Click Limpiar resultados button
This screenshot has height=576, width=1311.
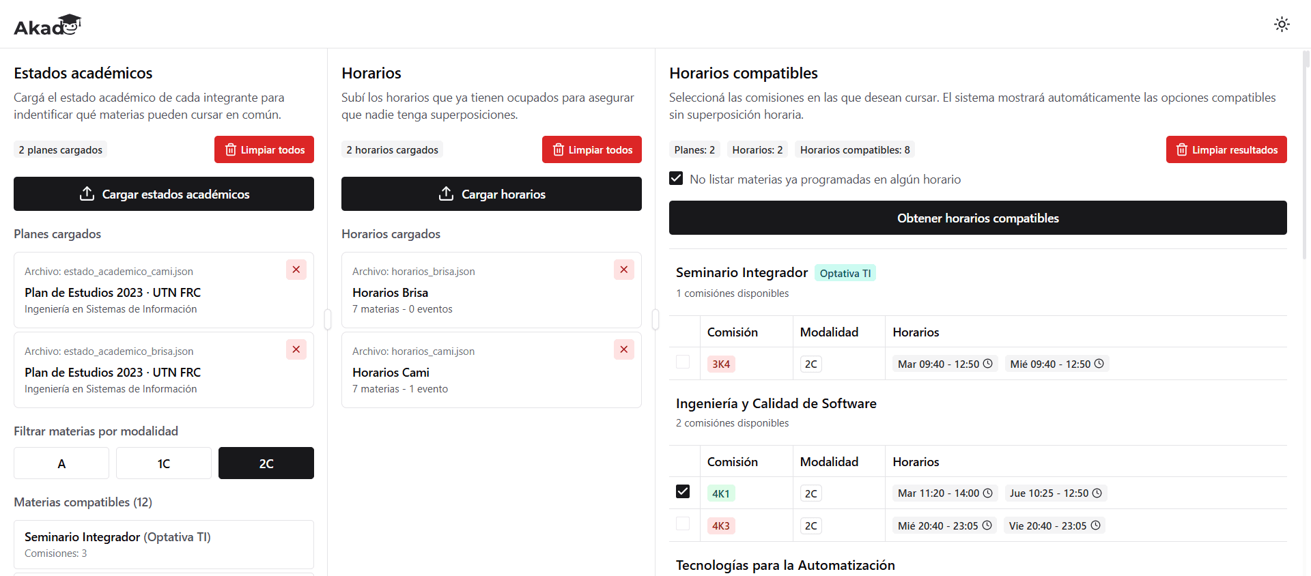(x=1226, y=149)
